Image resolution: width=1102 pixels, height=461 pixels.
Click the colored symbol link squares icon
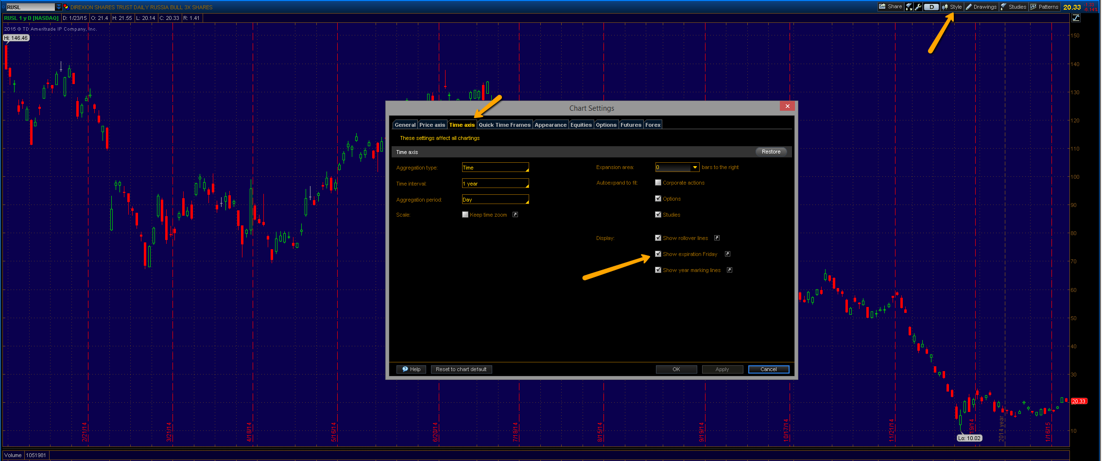[x=66, y=7]
